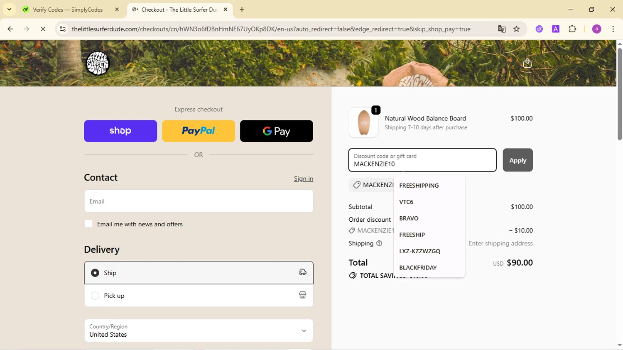Pay with Shop Pay express checkout
This screenshot has height=350, width=623.
coord(120,131)
